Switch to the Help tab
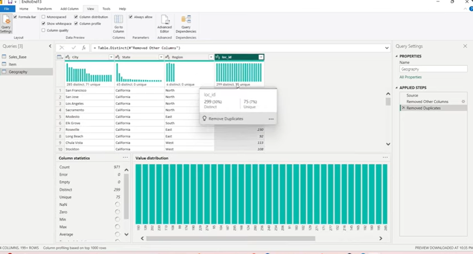The width and height of the screenshot is (473, 254). (123, 9)
